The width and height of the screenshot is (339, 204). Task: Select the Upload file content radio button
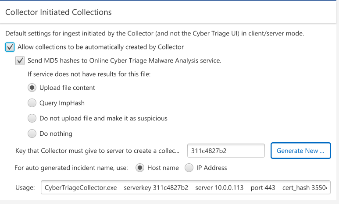point(32,88)
